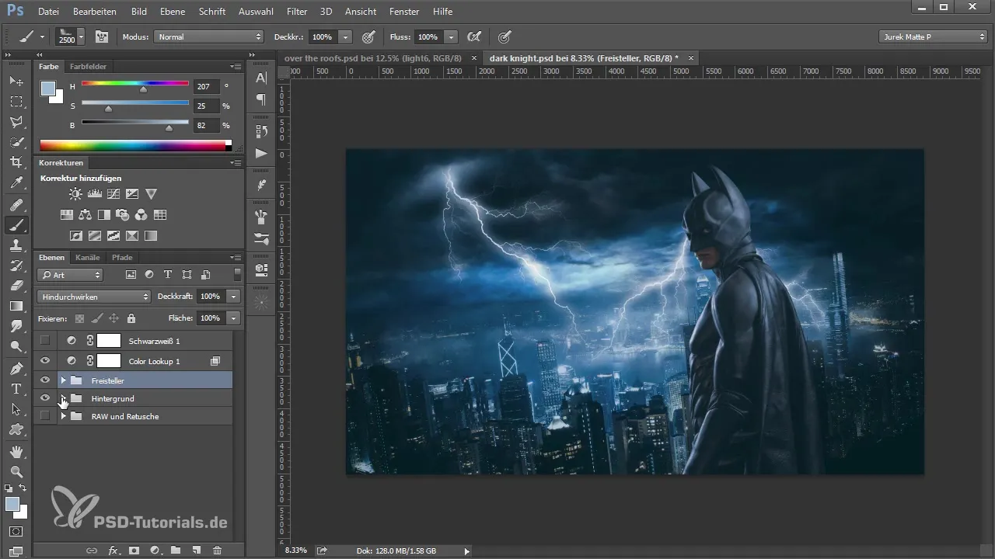Toggle lock transparent pixels
Screen dimensions: 995x559
79,318
